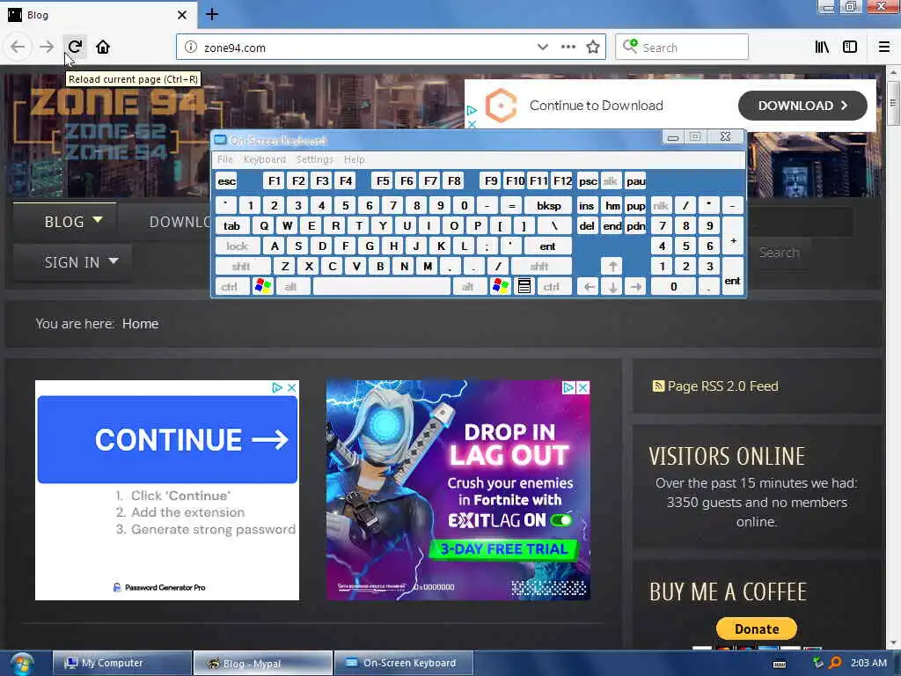
Task: Click the tab key on keyboard
Action: pos(231,226)
